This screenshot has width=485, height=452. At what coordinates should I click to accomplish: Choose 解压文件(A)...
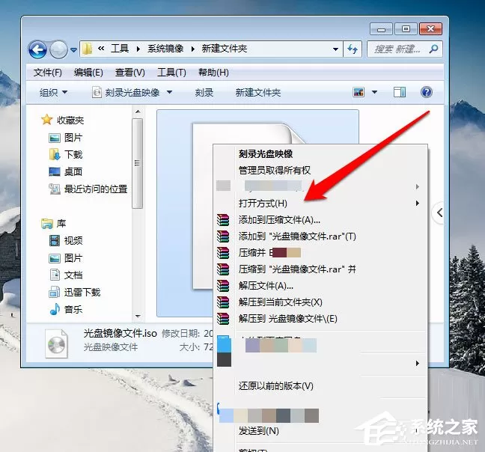(x=266, y=286)
